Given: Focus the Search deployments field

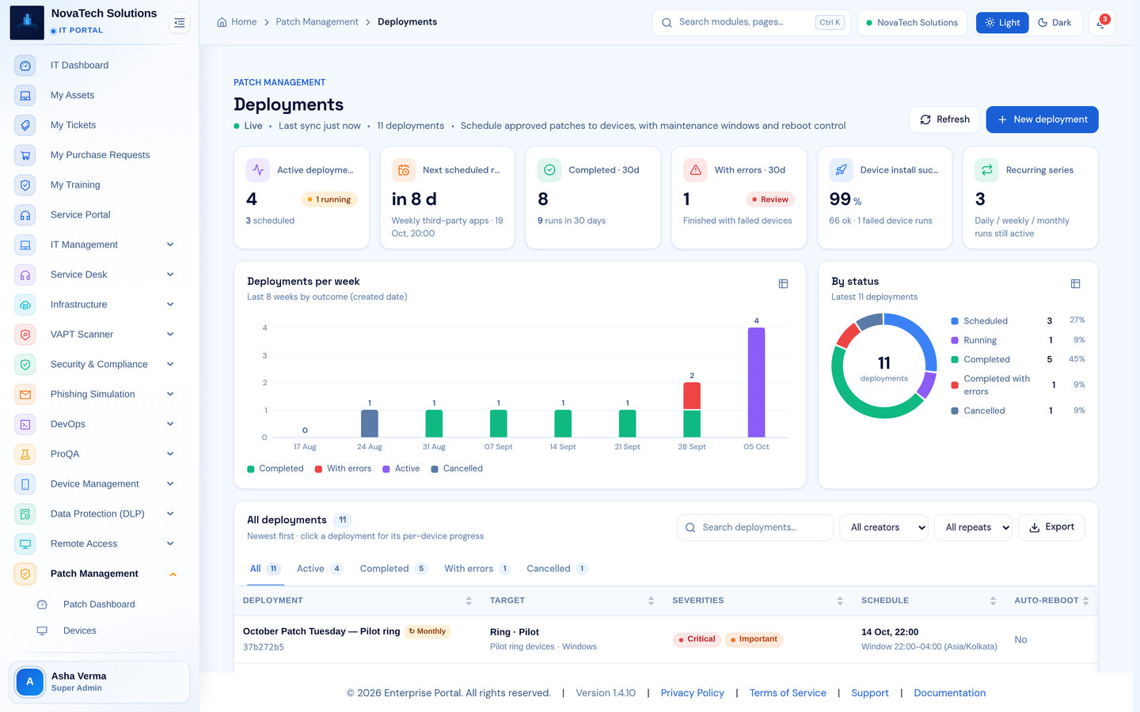Looking at the screenshot, I should 755,528.
